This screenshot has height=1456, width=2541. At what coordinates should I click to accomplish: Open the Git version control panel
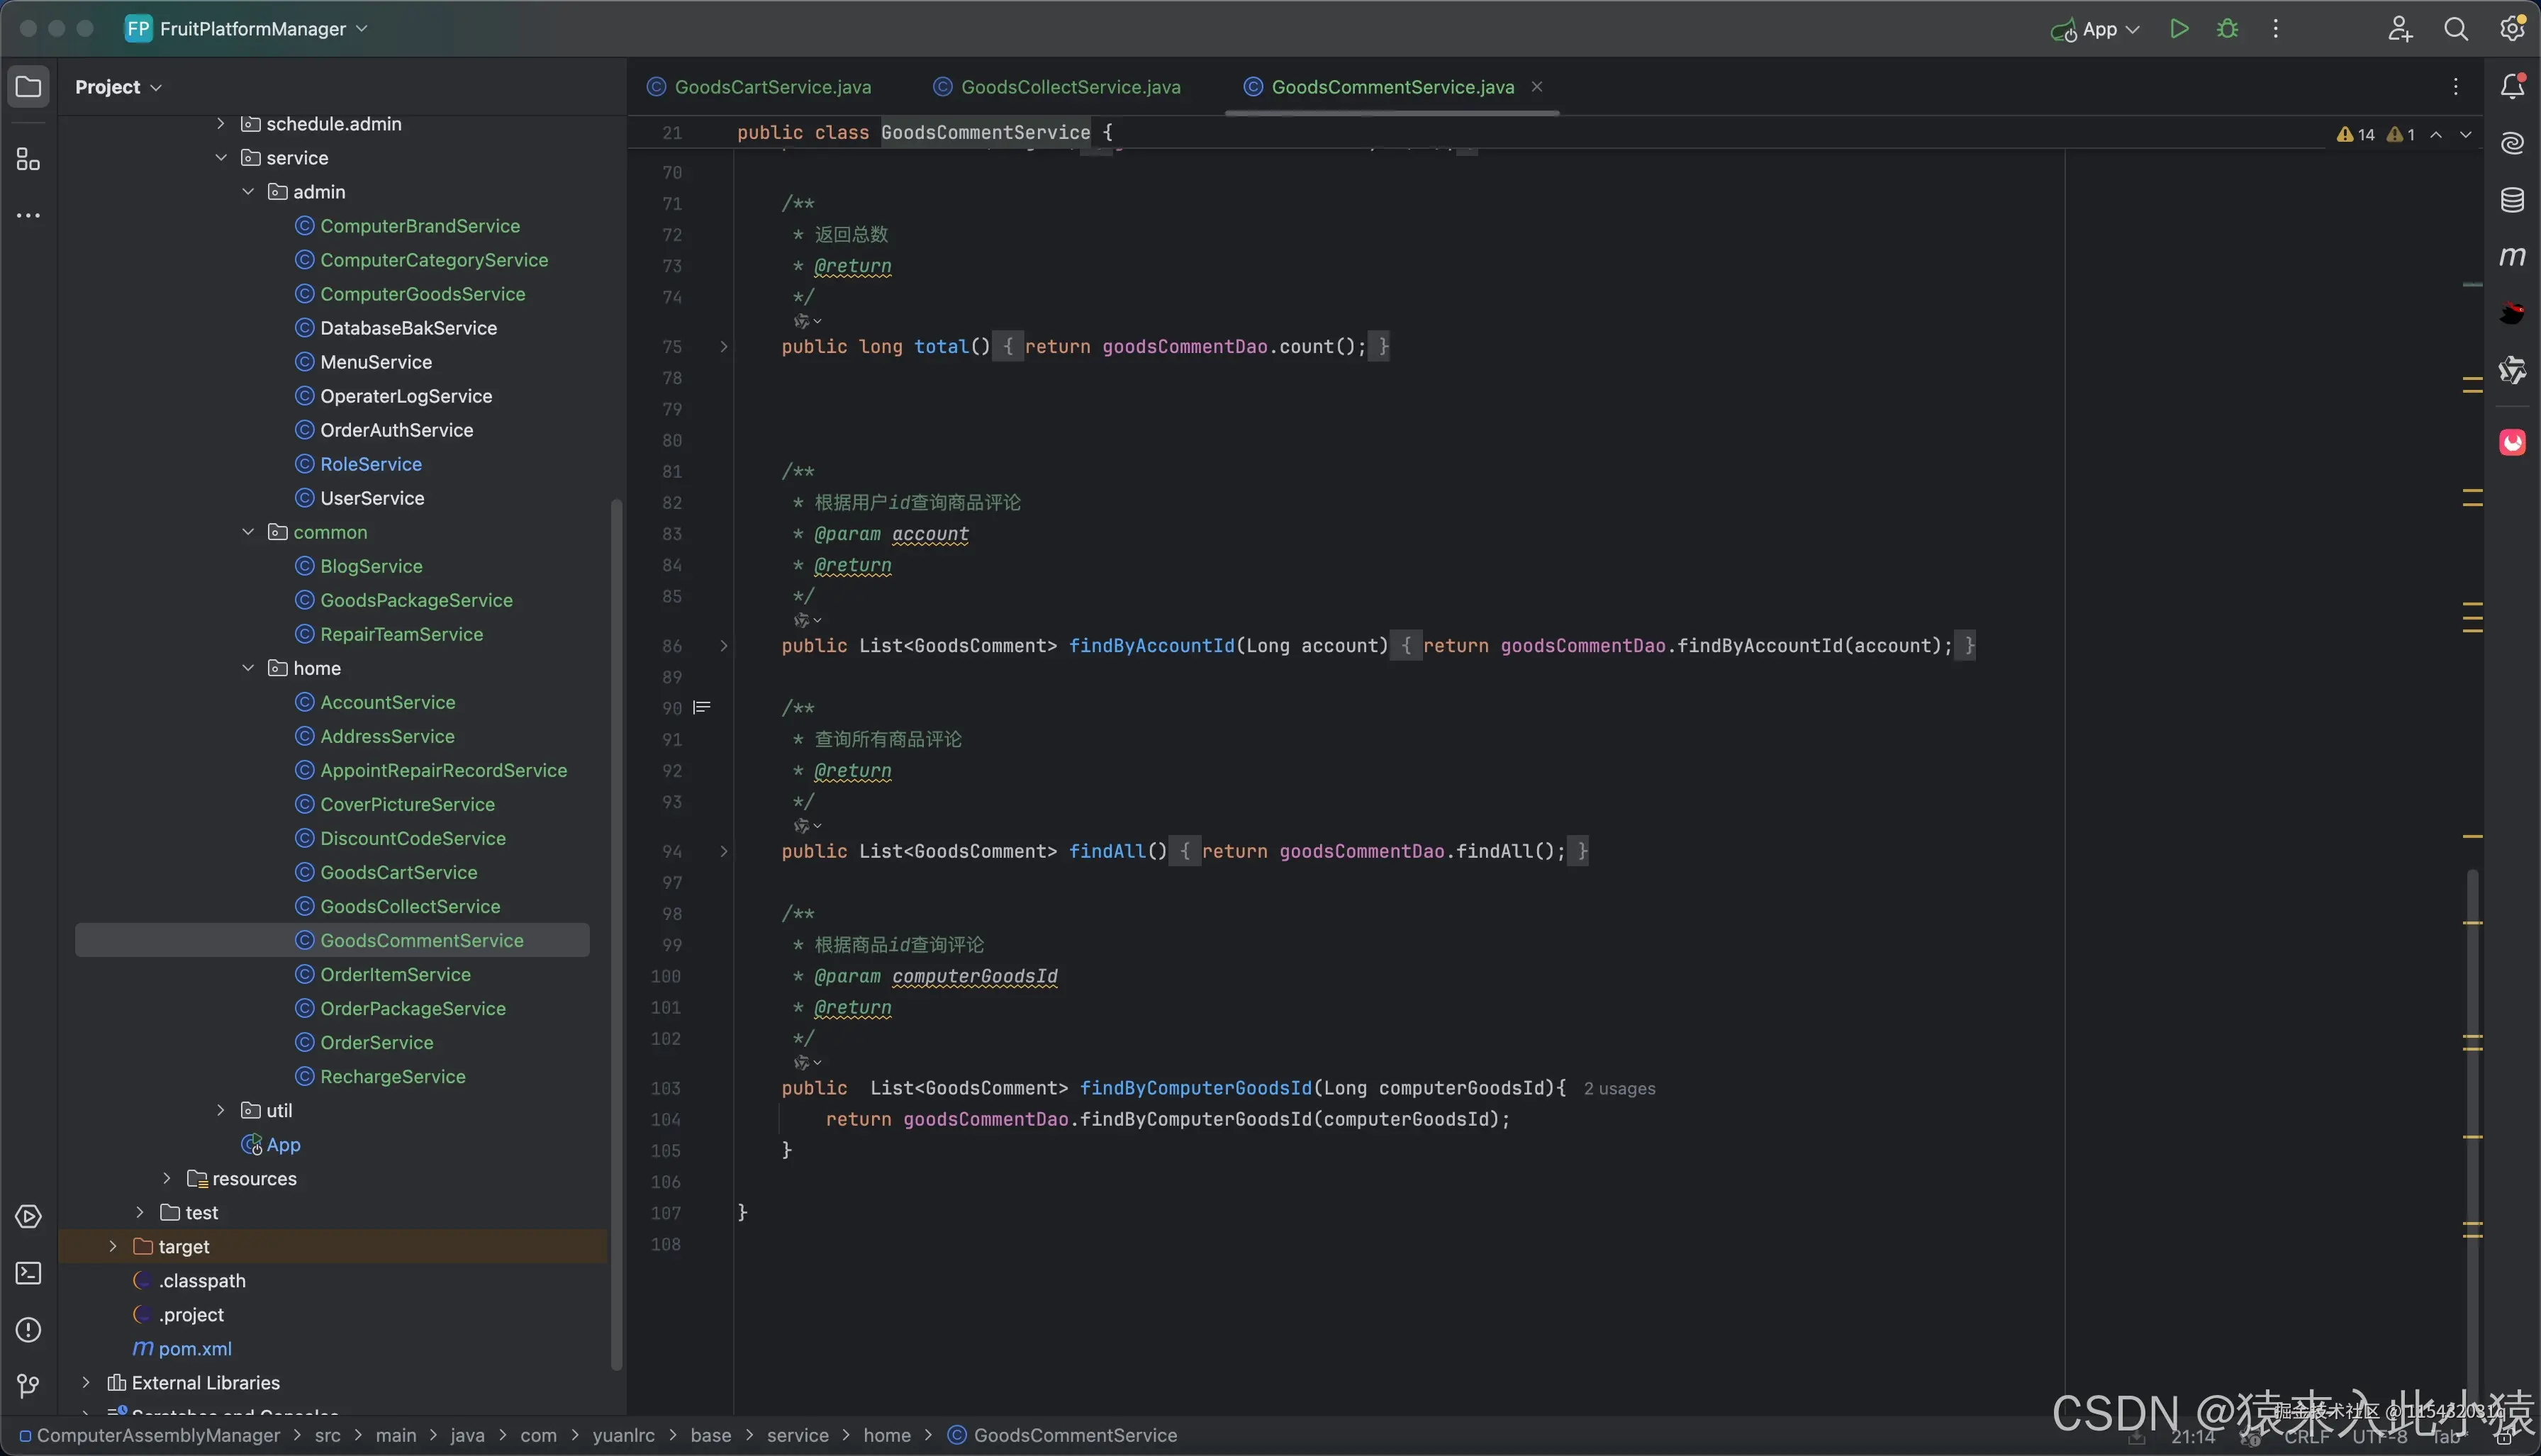click(28, 1386)
